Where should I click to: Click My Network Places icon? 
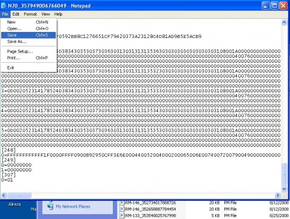50,206
